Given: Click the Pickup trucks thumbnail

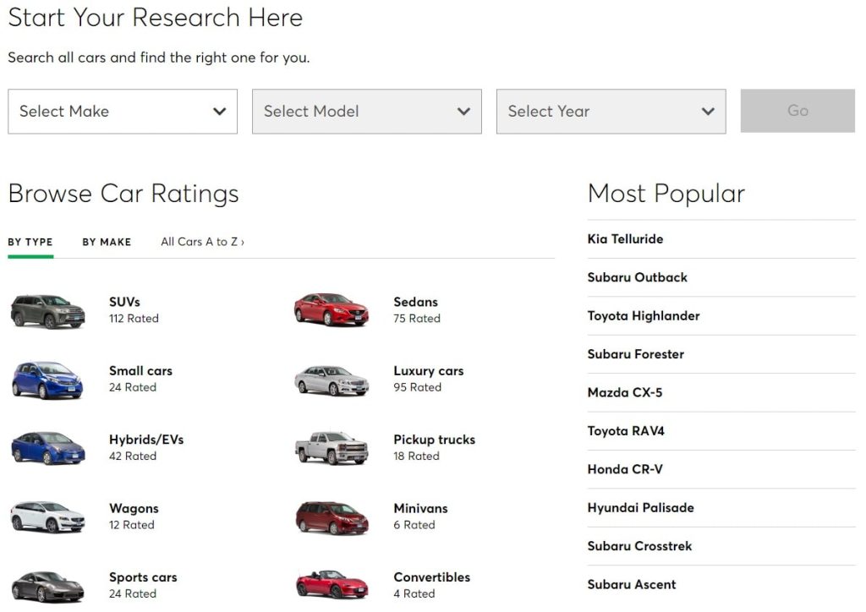Looking at the screenshot, I should 332,447.
